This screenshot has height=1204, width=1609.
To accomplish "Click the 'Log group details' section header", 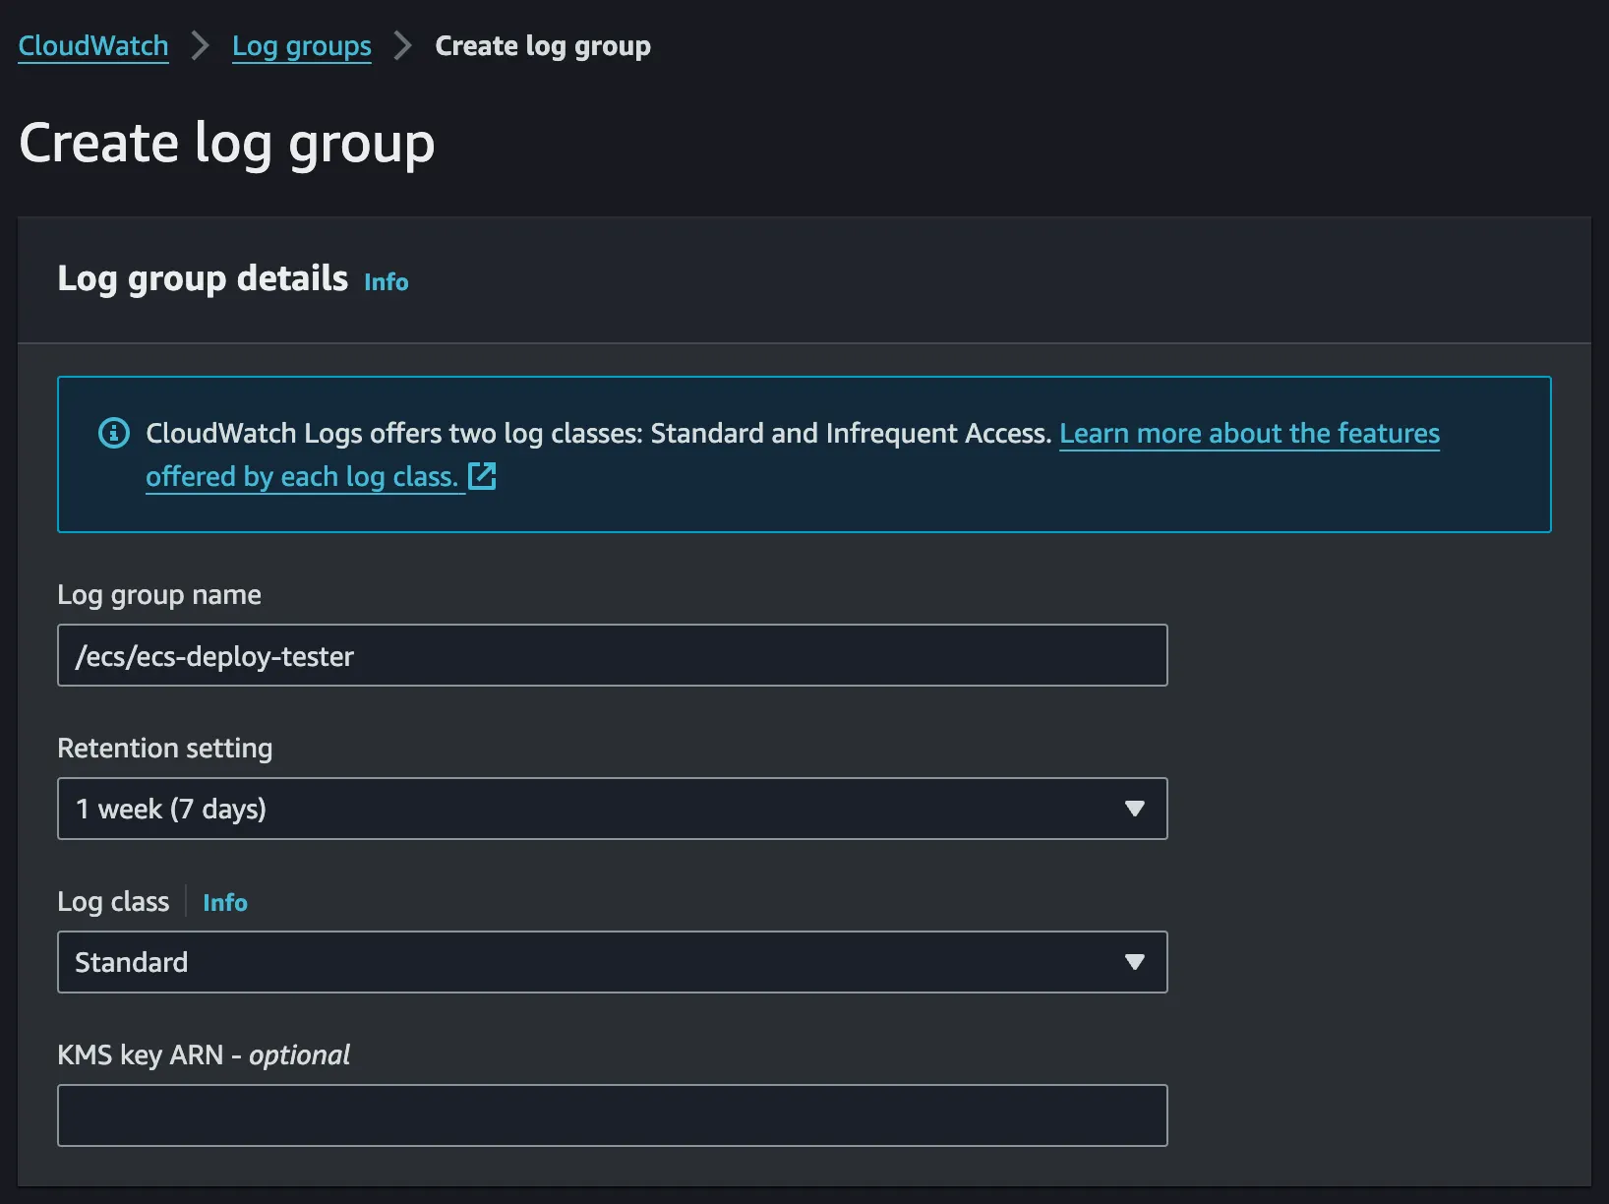I will 203,278.
